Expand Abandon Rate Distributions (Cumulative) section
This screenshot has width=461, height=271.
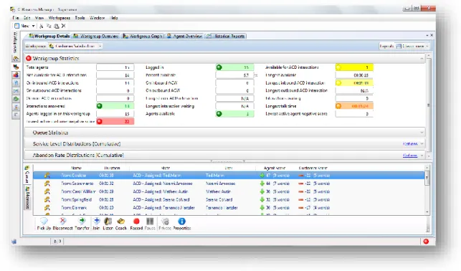[x=422, y=155]
